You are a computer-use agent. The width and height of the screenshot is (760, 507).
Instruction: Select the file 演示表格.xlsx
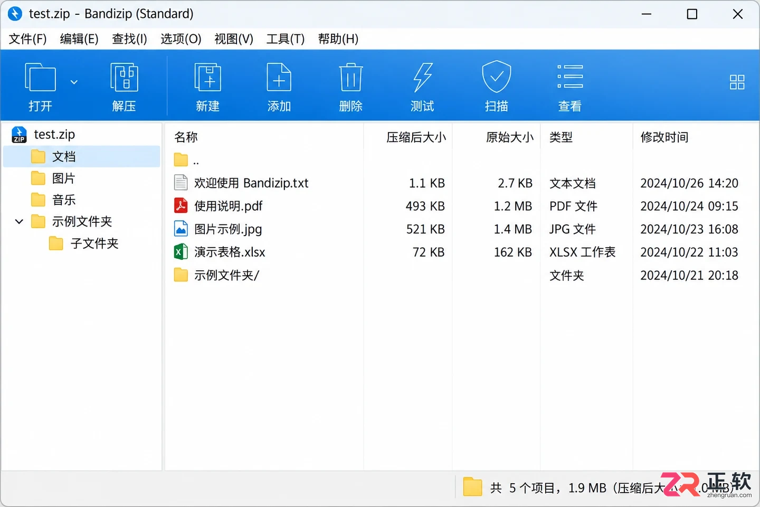pyautogui.click(x=230, y=252)
